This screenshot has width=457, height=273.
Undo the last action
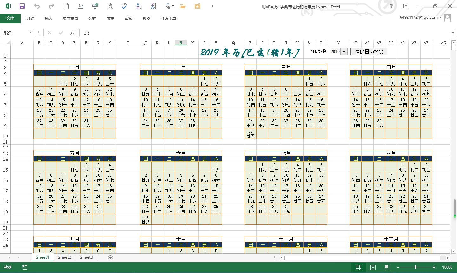click(36, 6)
